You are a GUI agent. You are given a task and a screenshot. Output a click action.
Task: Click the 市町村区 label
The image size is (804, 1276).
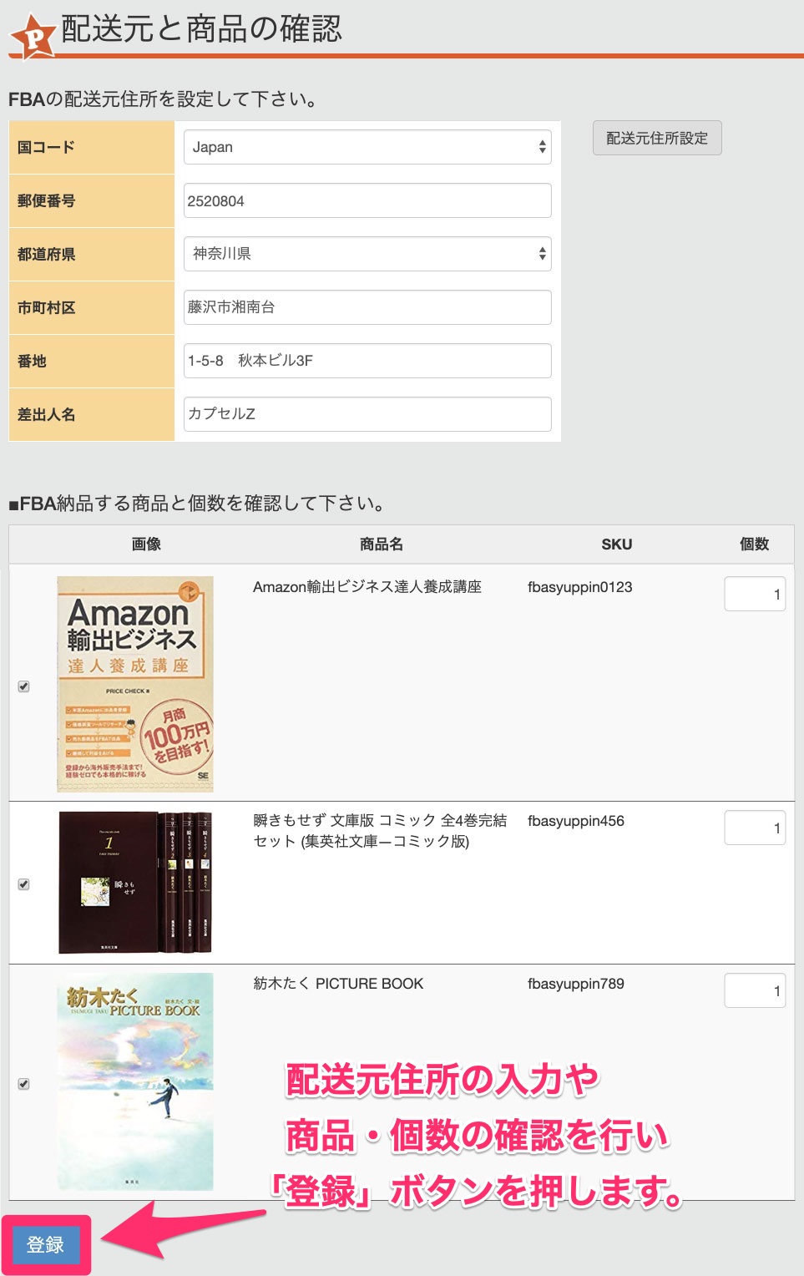click(47, 307)
